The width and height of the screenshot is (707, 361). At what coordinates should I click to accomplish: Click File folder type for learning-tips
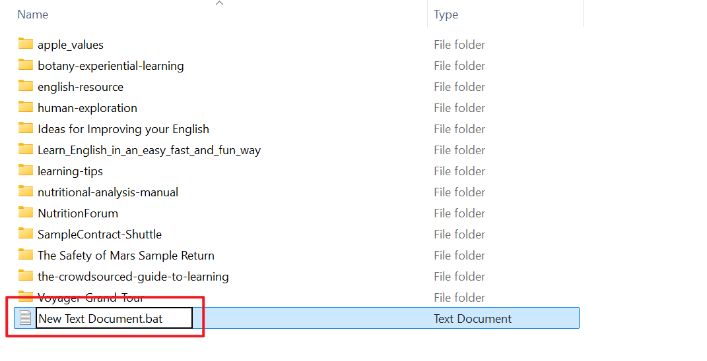pos(459,171)
